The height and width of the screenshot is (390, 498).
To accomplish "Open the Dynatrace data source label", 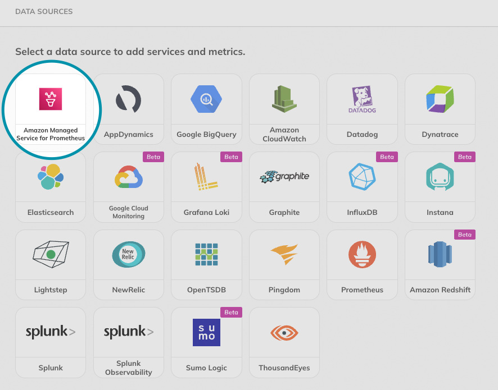I will coord(440,135).
